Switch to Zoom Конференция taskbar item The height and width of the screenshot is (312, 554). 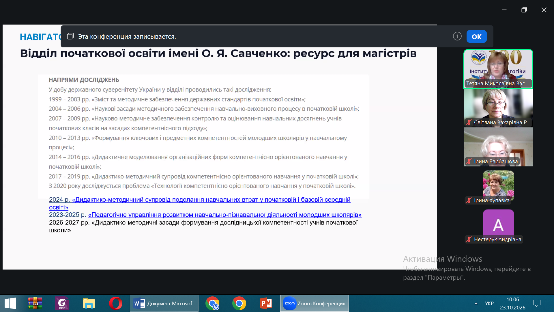pos(315,304)
